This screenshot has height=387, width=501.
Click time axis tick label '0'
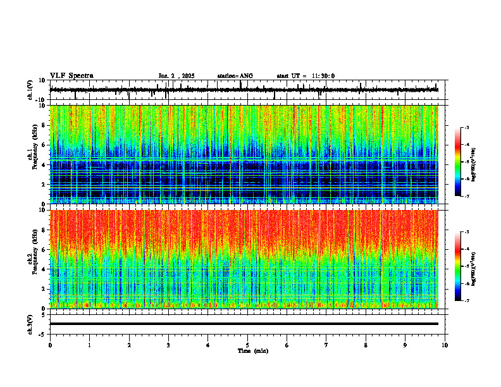coord(50,345)
